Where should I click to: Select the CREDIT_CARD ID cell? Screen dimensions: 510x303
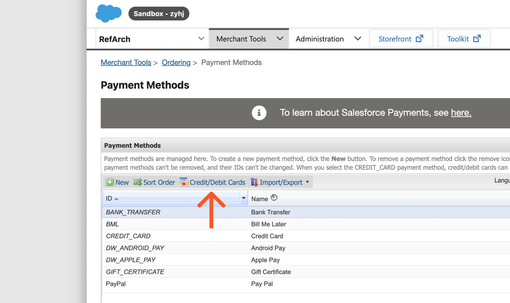click(128, 236)
